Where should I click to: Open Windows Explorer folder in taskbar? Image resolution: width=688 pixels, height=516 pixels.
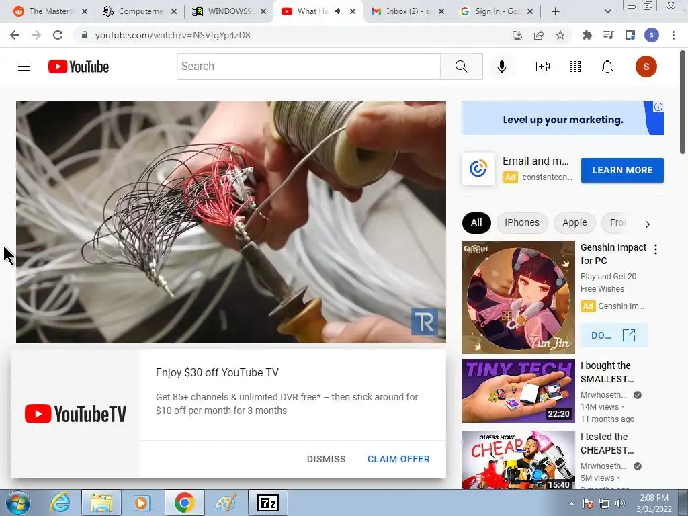[x=101, y=503]
